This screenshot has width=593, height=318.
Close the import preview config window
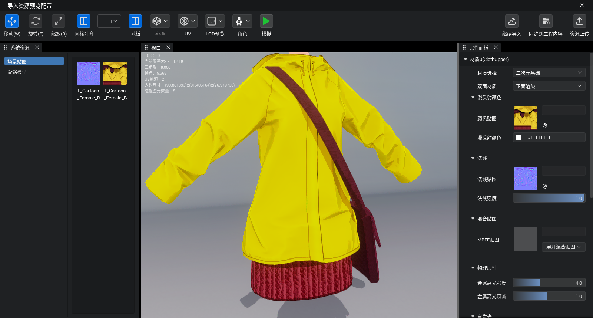coord(582,5)
